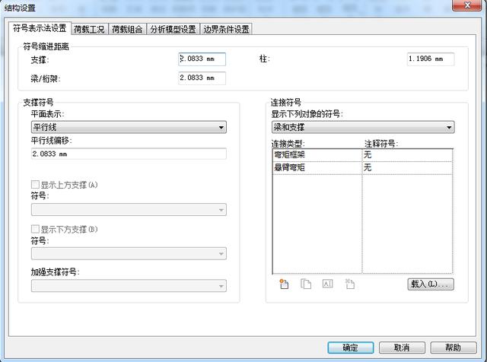This screenshot has width=487, height=362.
Task: Switch to 荷载组合 tab
Action: (127, 30)
